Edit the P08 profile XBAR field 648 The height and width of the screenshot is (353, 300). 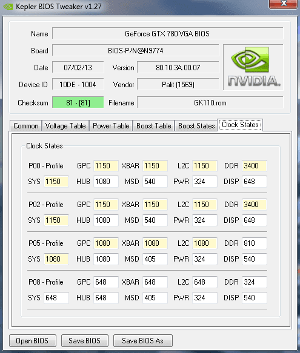pos(155,282)
